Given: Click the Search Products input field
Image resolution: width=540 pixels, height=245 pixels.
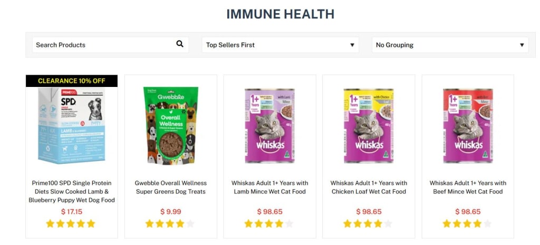Looking at the screenshot, I should pos(111,45).
